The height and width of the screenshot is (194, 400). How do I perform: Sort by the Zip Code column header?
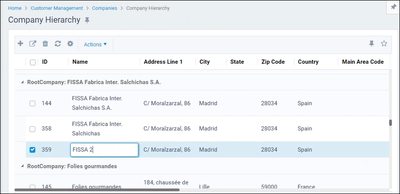(273, 62)
